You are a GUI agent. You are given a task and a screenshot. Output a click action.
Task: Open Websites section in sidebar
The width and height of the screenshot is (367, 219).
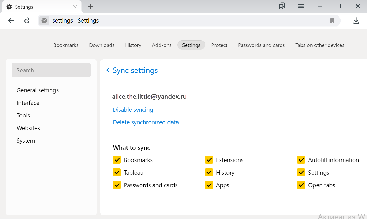tap(28, 128)
